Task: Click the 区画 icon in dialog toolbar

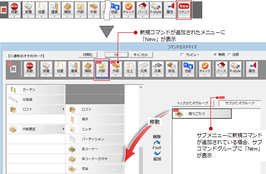Action: coord(157,69)
